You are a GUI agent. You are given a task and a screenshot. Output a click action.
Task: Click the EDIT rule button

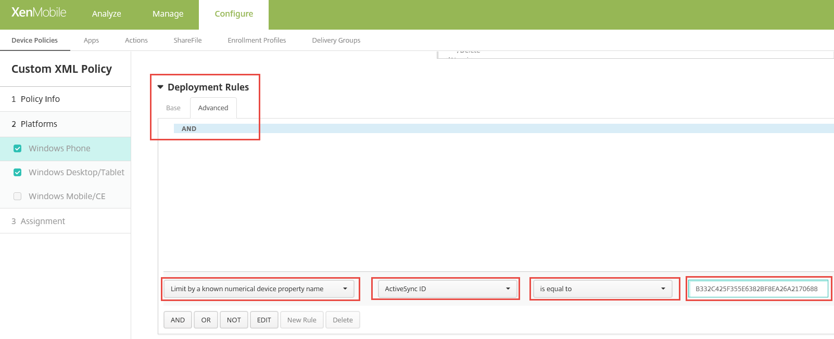tap(264, 320)
